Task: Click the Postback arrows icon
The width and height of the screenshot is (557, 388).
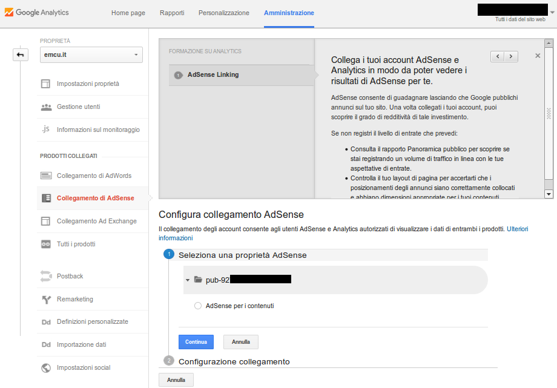Action: tap(46, 276)
